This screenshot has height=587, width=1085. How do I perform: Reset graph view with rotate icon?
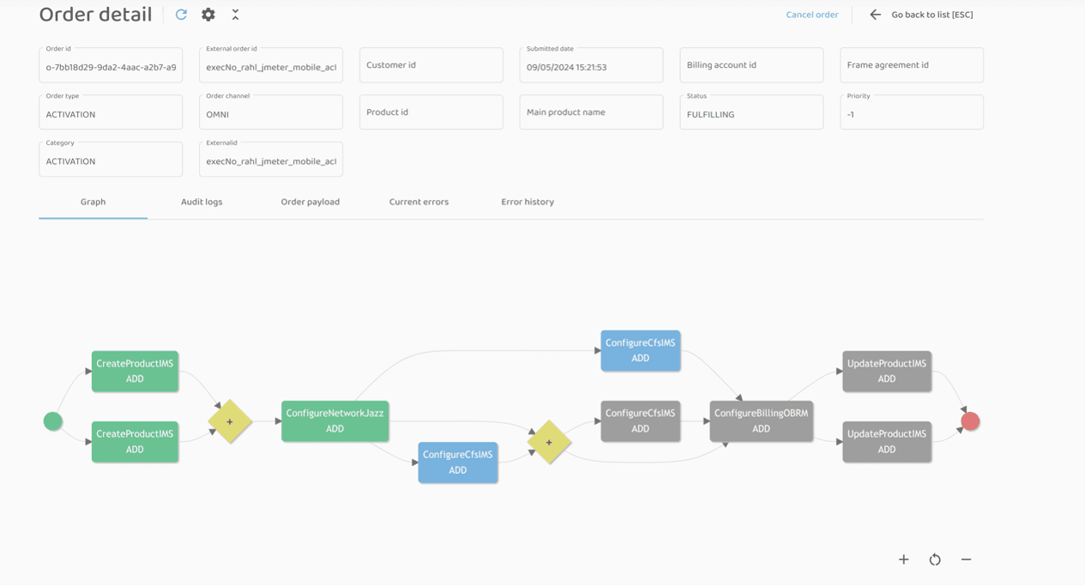[x=935, y=560]
